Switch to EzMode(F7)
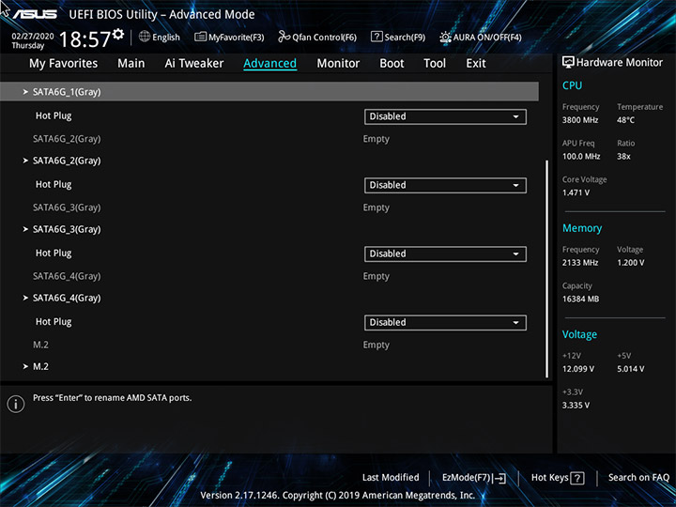This screenshot has height=507, width=676. click(x=474, y=478)
